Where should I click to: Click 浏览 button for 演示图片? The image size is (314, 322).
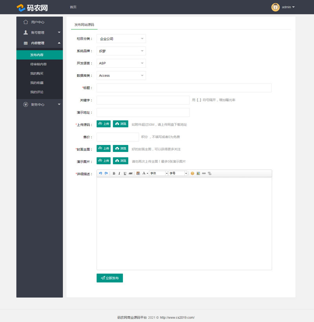pos(120,161)
